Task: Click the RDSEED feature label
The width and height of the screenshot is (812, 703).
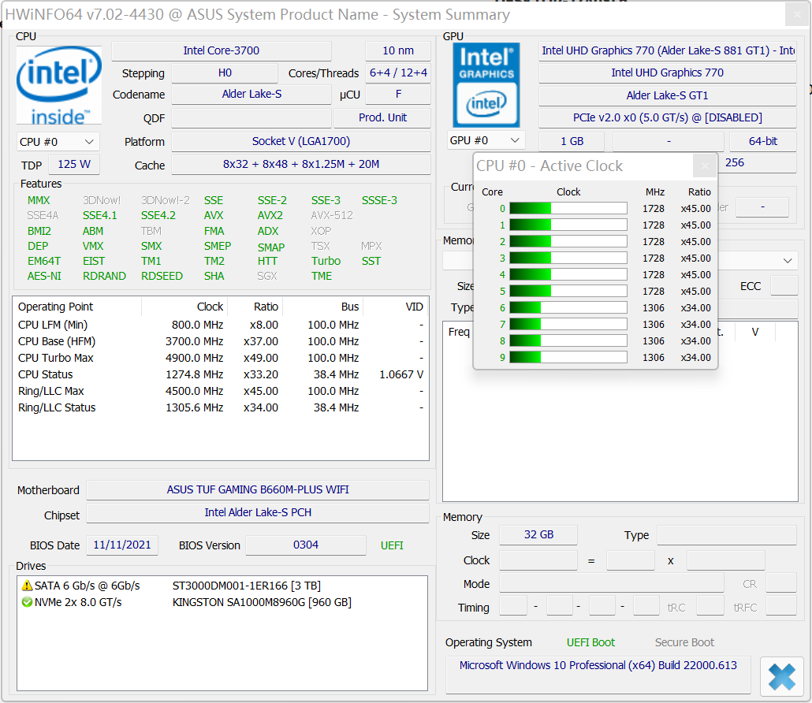Action: pyautogui.click(x=162, y=276)
